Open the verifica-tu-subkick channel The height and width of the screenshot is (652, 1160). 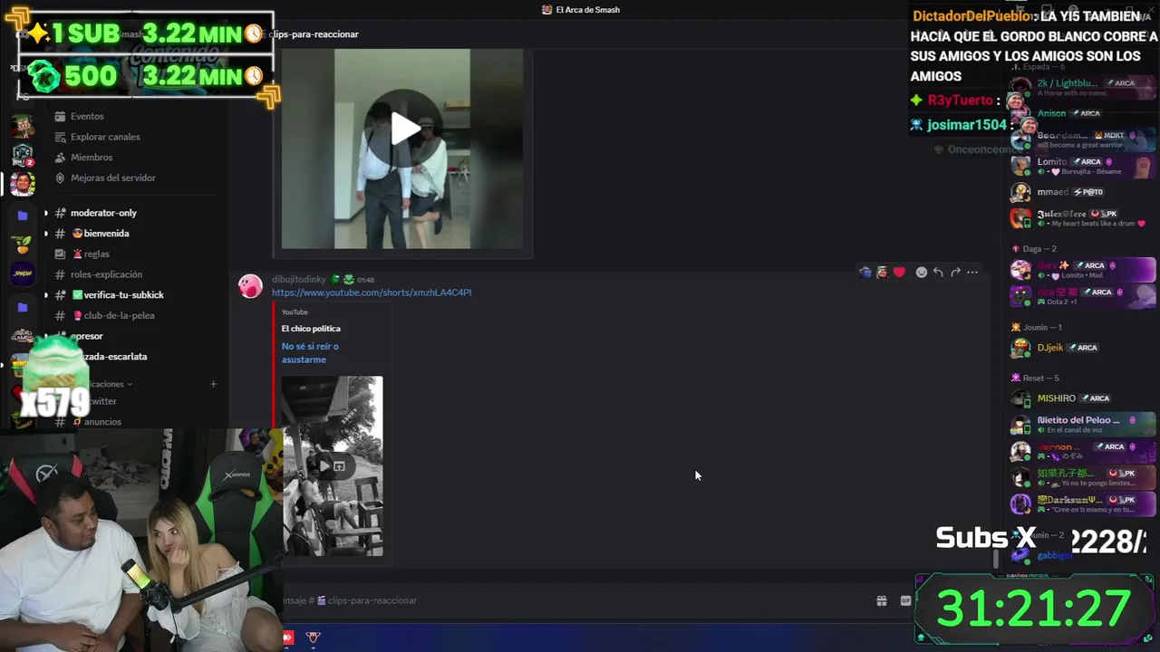click(x=123, y=295)
